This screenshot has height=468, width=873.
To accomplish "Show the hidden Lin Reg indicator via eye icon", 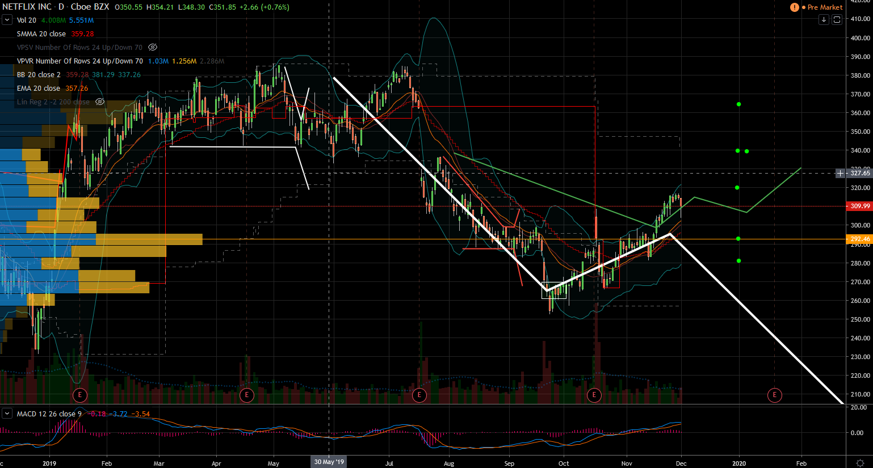I will point(100,102).
